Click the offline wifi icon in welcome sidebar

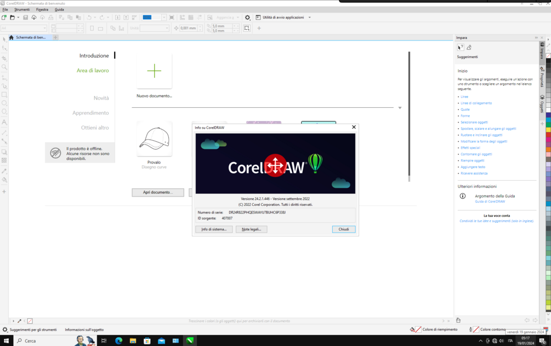[x=55, y=153]
